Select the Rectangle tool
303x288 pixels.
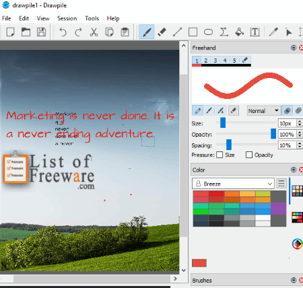[x=193, y=32]
